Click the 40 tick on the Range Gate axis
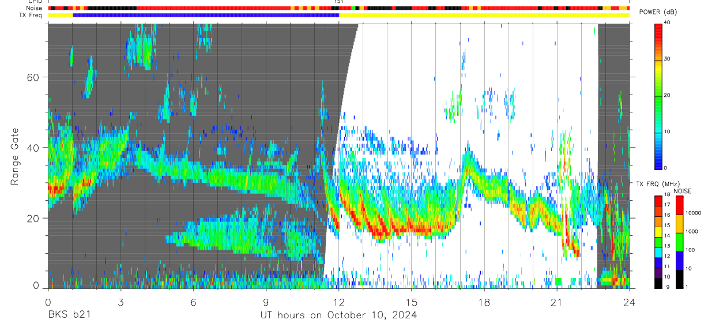This screenshot has width=708, height=327. click(x=33, y=148)
